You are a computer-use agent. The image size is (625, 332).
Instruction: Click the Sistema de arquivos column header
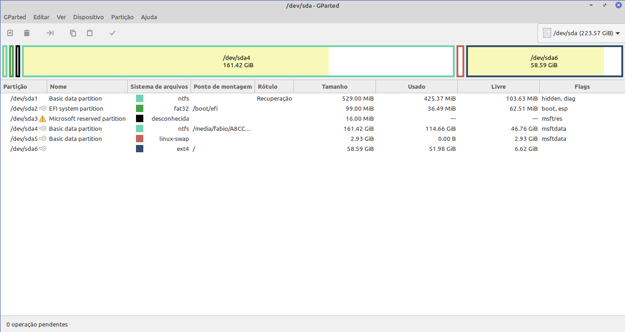(159, 86)
